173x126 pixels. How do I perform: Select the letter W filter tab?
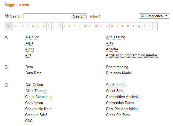point(139,26)
